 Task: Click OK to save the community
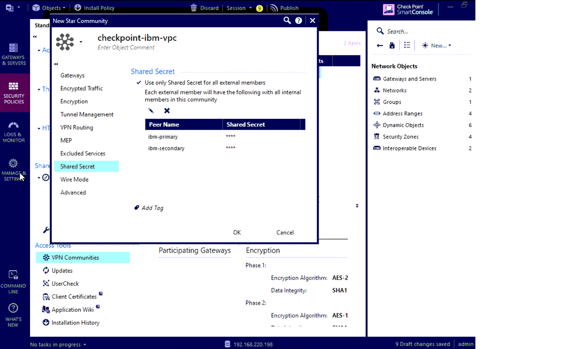pos(237,232)
